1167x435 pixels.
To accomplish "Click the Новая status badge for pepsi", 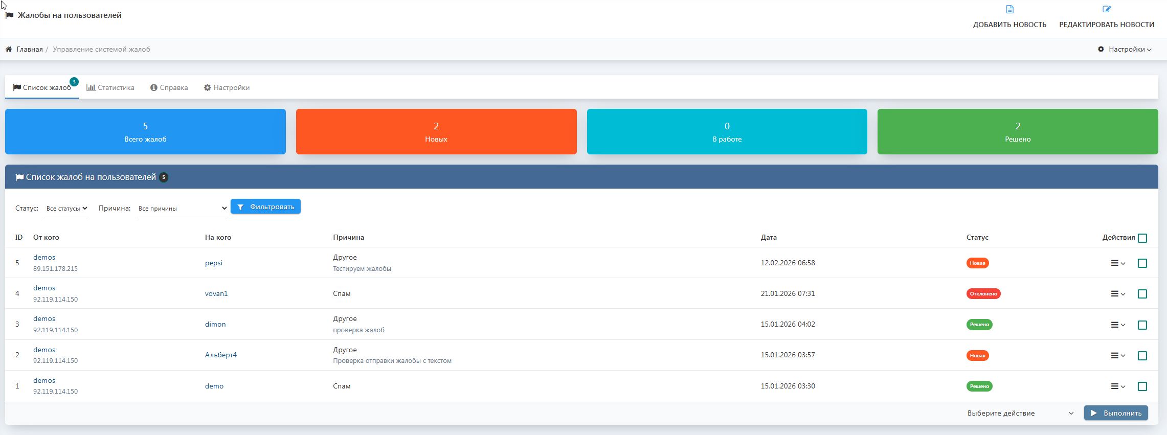I will coord(977,263).
